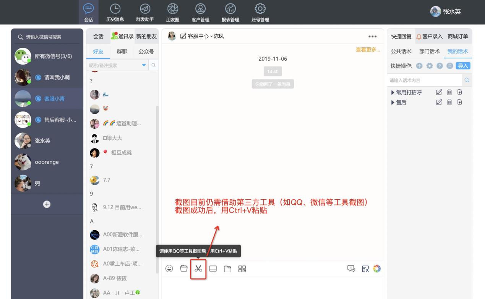Open the emoji picker in chat toolbar
The width and height of the screenshot is (485, 299).
click(169, 268)
